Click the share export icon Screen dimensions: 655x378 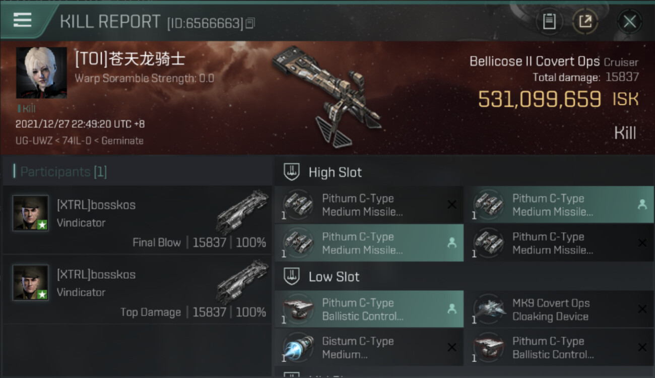point(585,22)
